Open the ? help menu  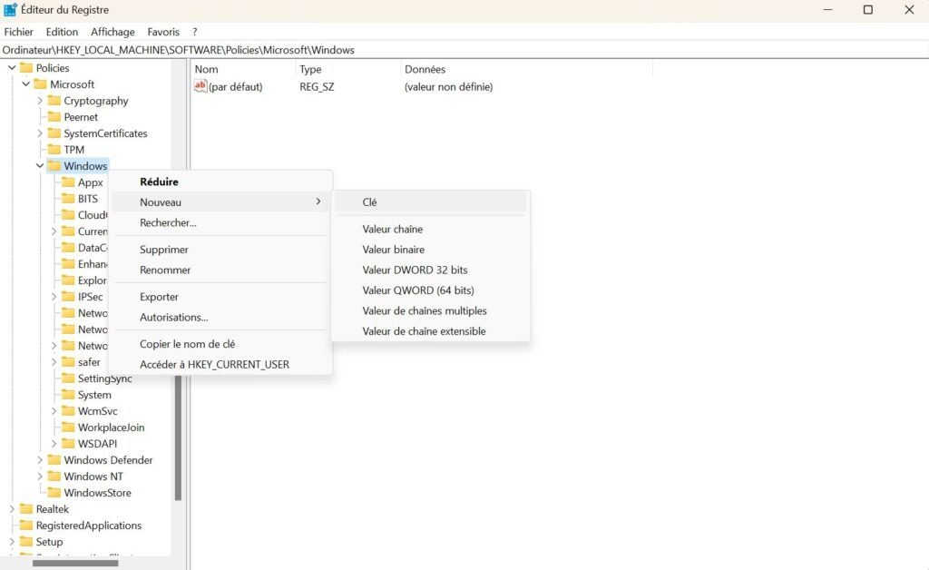(x=194, y=32)
